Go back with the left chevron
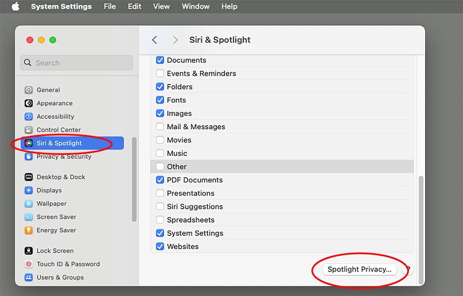463x296 pixels. 154,40
